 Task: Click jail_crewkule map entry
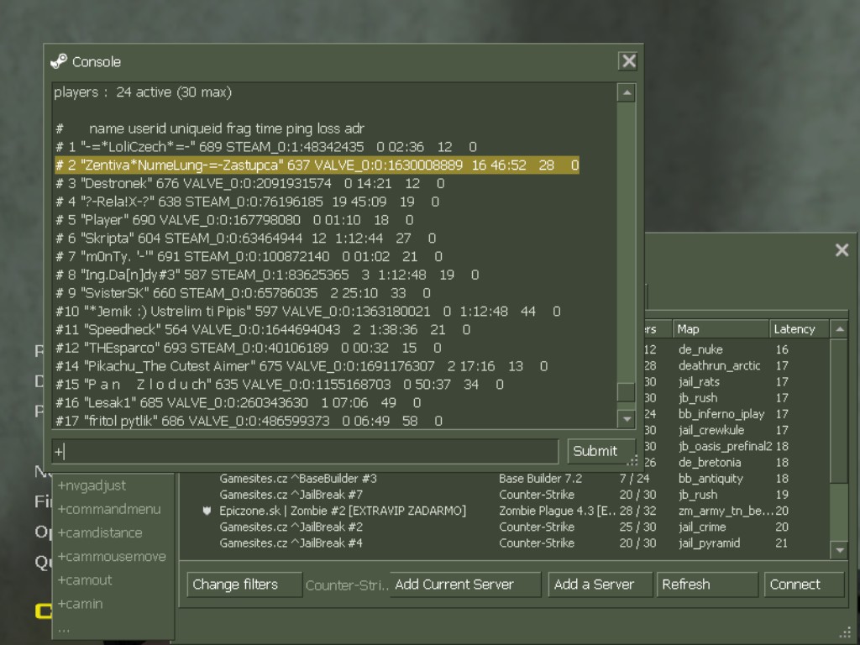point(711,430)
